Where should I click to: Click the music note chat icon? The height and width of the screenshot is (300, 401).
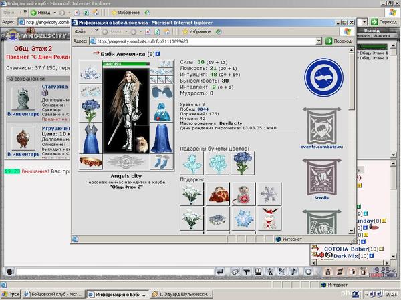(294, 272)
